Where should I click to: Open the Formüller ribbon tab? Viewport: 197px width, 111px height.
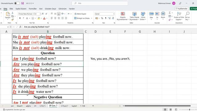coord(33,9)
